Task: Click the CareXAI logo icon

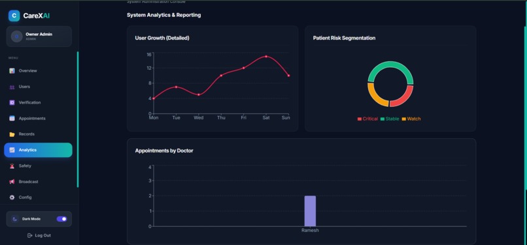Action: pos(14,16)
